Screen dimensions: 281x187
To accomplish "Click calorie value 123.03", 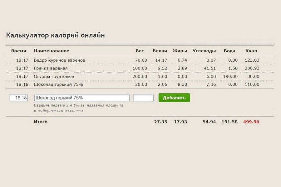I will click(x=252, y=60).
